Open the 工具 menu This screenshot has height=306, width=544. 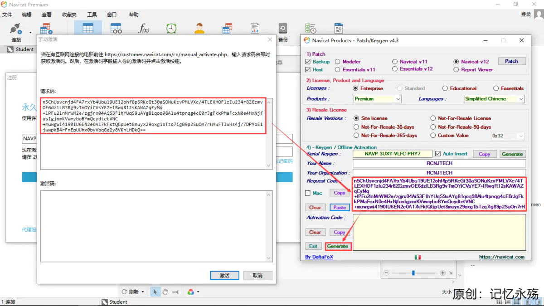[92, 15]
